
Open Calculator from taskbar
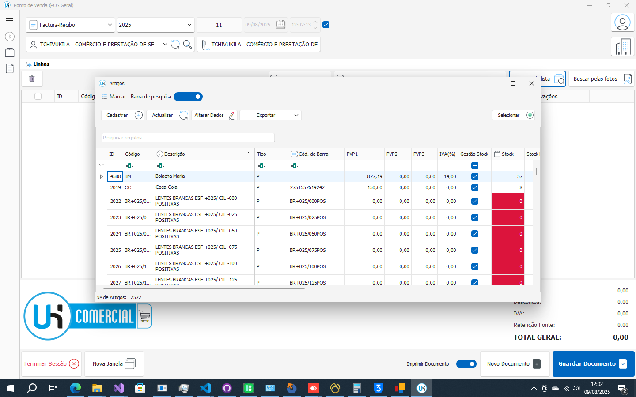point(357,388)
